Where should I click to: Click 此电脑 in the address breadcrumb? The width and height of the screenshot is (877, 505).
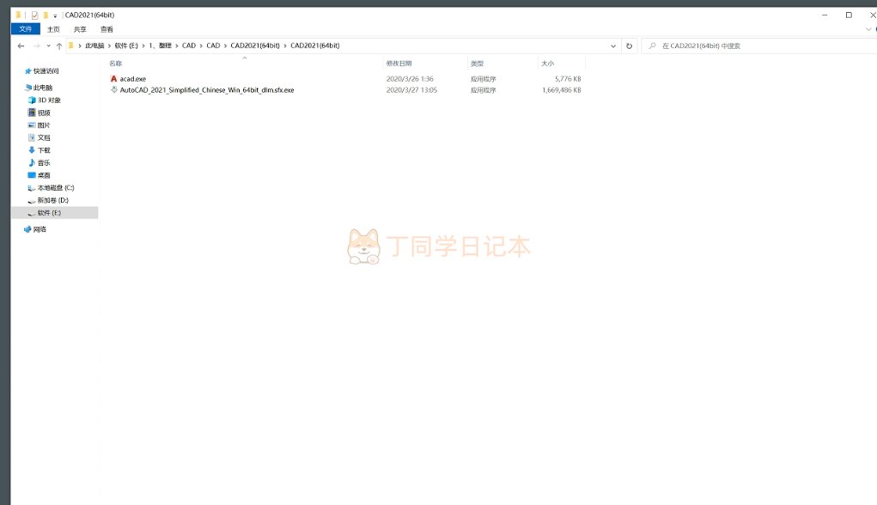94,46
